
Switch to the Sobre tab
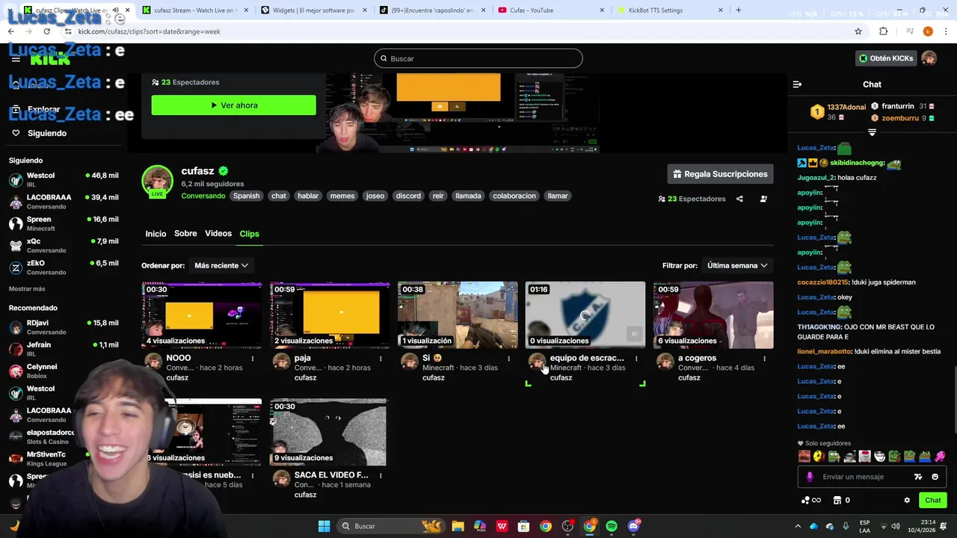pos(185,234)
